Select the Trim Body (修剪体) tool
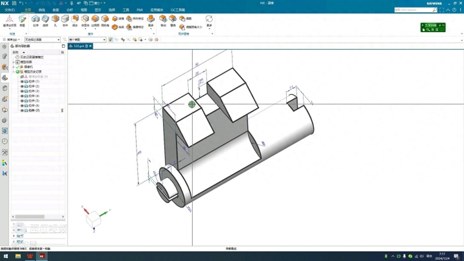Image resolution: width=464 pixels, height=261 pixels. point(85,21)
